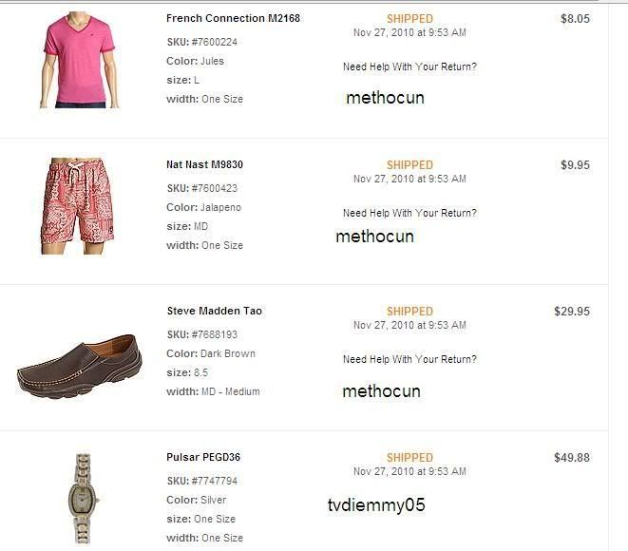Click Need Help With Your Return for Nat Nast
The image size is (628, 551).
point(409,213)
